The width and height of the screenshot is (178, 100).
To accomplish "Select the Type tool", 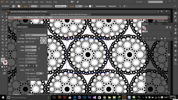I will 3,23.
